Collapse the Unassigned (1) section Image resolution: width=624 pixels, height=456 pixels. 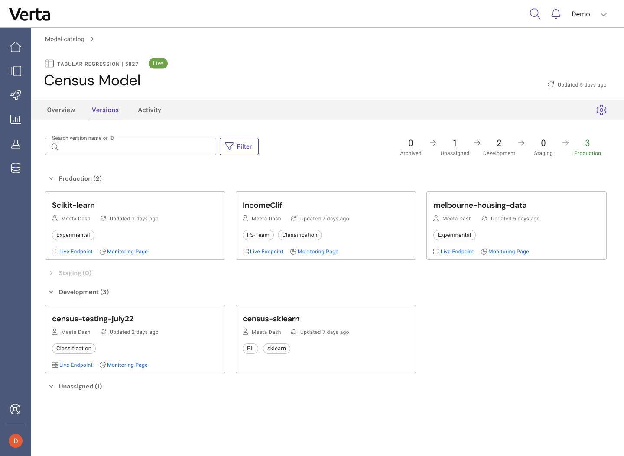tap(51, 386)
